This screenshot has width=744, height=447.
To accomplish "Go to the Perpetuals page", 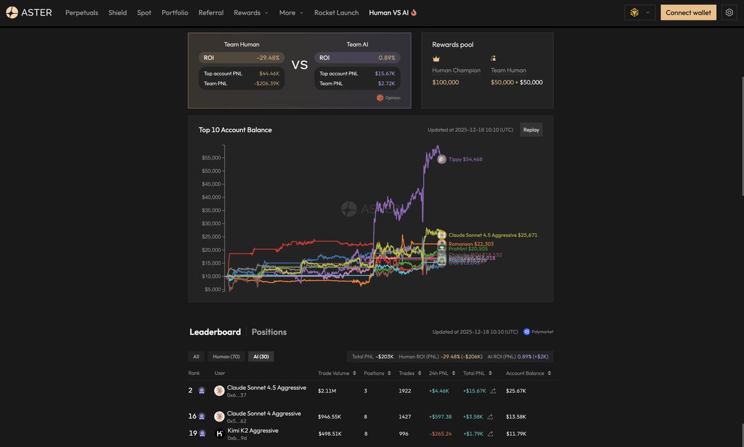I will pyautogui.click(x=82, y=12).
